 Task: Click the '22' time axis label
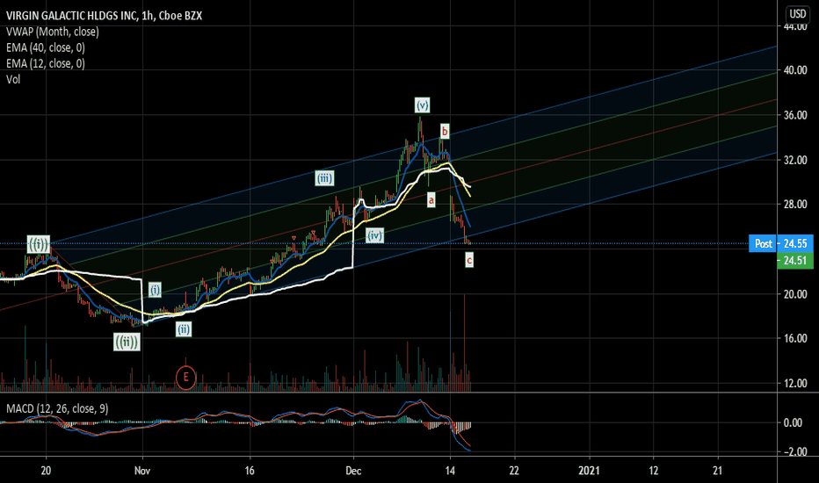point(514,471)
